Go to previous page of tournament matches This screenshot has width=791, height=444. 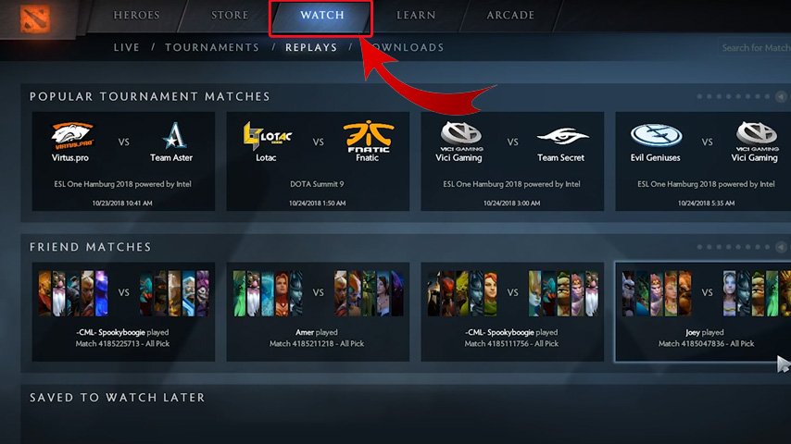tap(781, 96)
